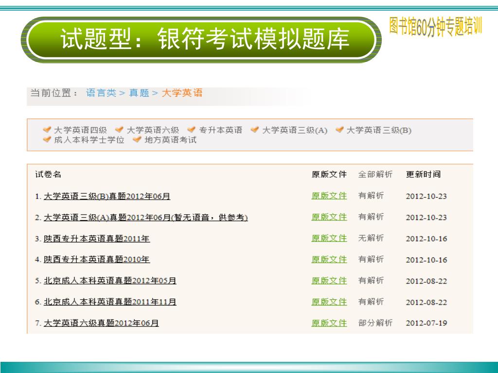
Task: Go to 语言类 in breadcrumb
Action: 101,93
